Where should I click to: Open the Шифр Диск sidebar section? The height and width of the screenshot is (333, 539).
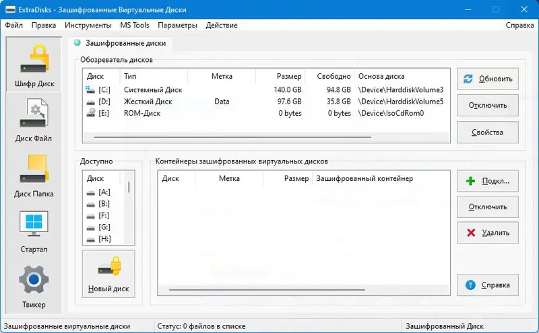tap(34, 65)
